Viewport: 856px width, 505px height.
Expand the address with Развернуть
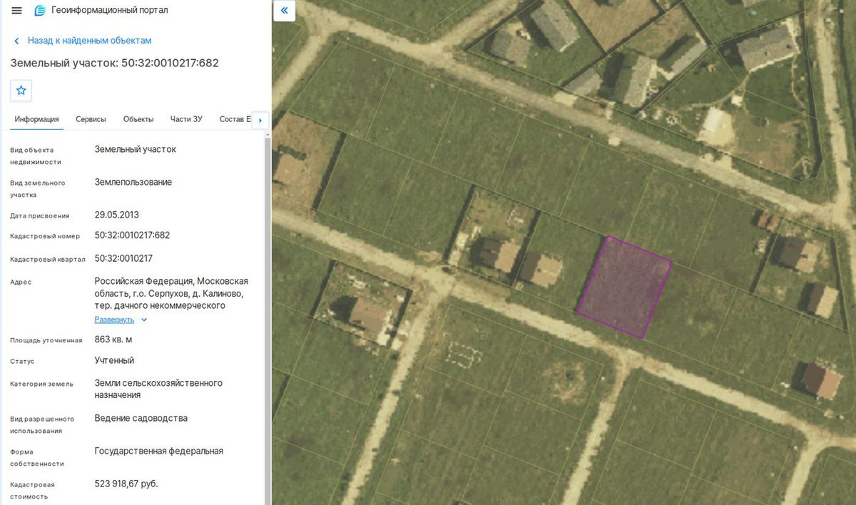[x=114, y=320]
